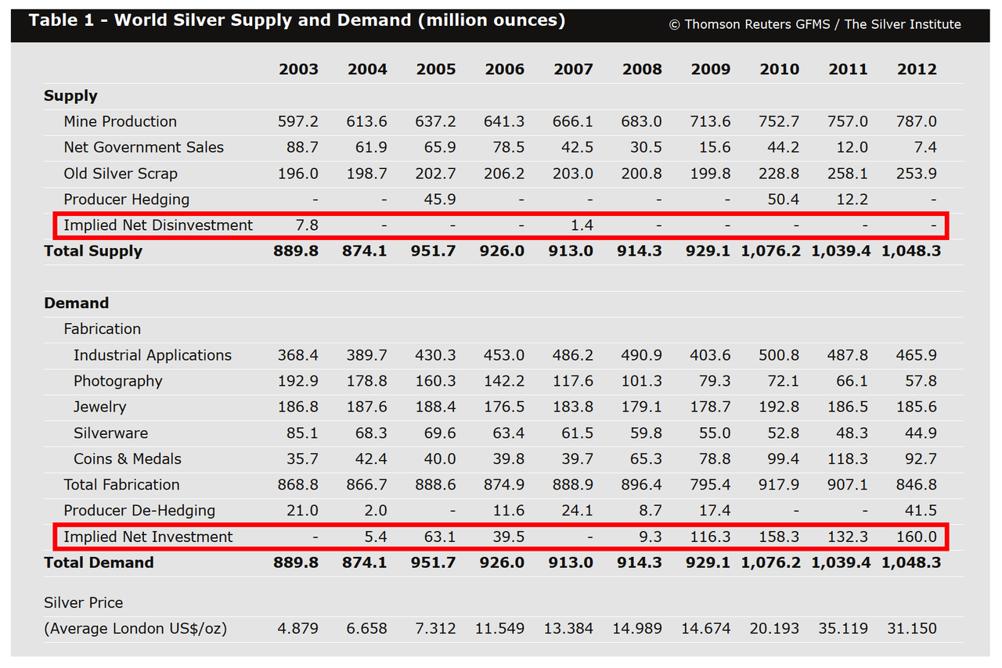Click the 35.119 silver price for 2011
This screenshot has height=668, width=1002.
[x=845, y=628]
